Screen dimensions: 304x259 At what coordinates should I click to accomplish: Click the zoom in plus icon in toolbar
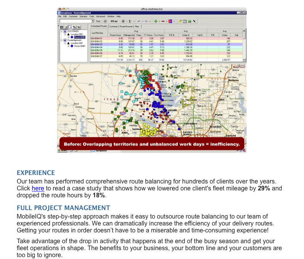[x=123, y=21]
